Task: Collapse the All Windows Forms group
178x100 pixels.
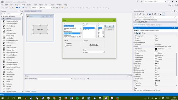Action: point(2,16)
